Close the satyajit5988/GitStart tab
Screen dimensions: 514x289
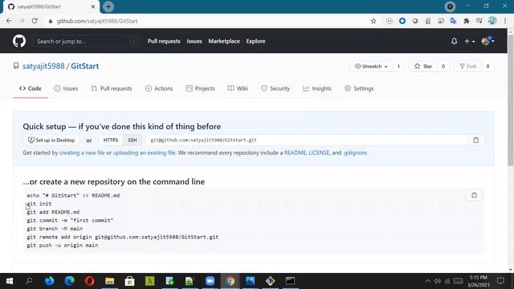click(x=93, y=6)
